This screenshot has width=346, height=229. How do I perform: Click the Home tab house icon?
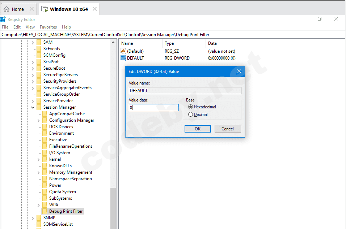(x=7, y=9)
